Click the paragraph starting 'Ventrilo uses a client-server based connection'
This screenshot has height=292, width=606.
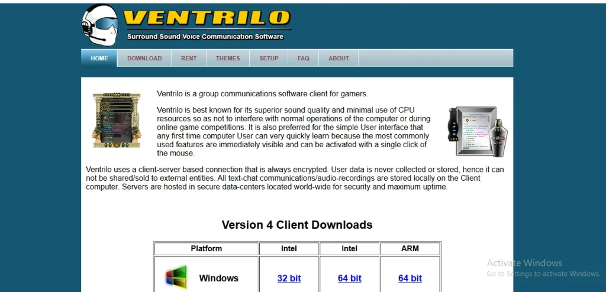click(x=295, y=179)
